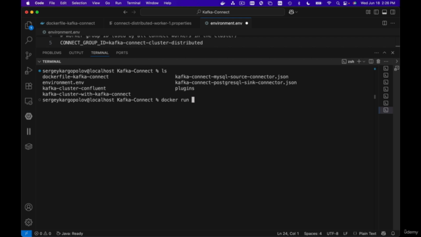Screen dimensions: 421x237
Task: Click the terminal scrollbar
Action: coord(375,97)
